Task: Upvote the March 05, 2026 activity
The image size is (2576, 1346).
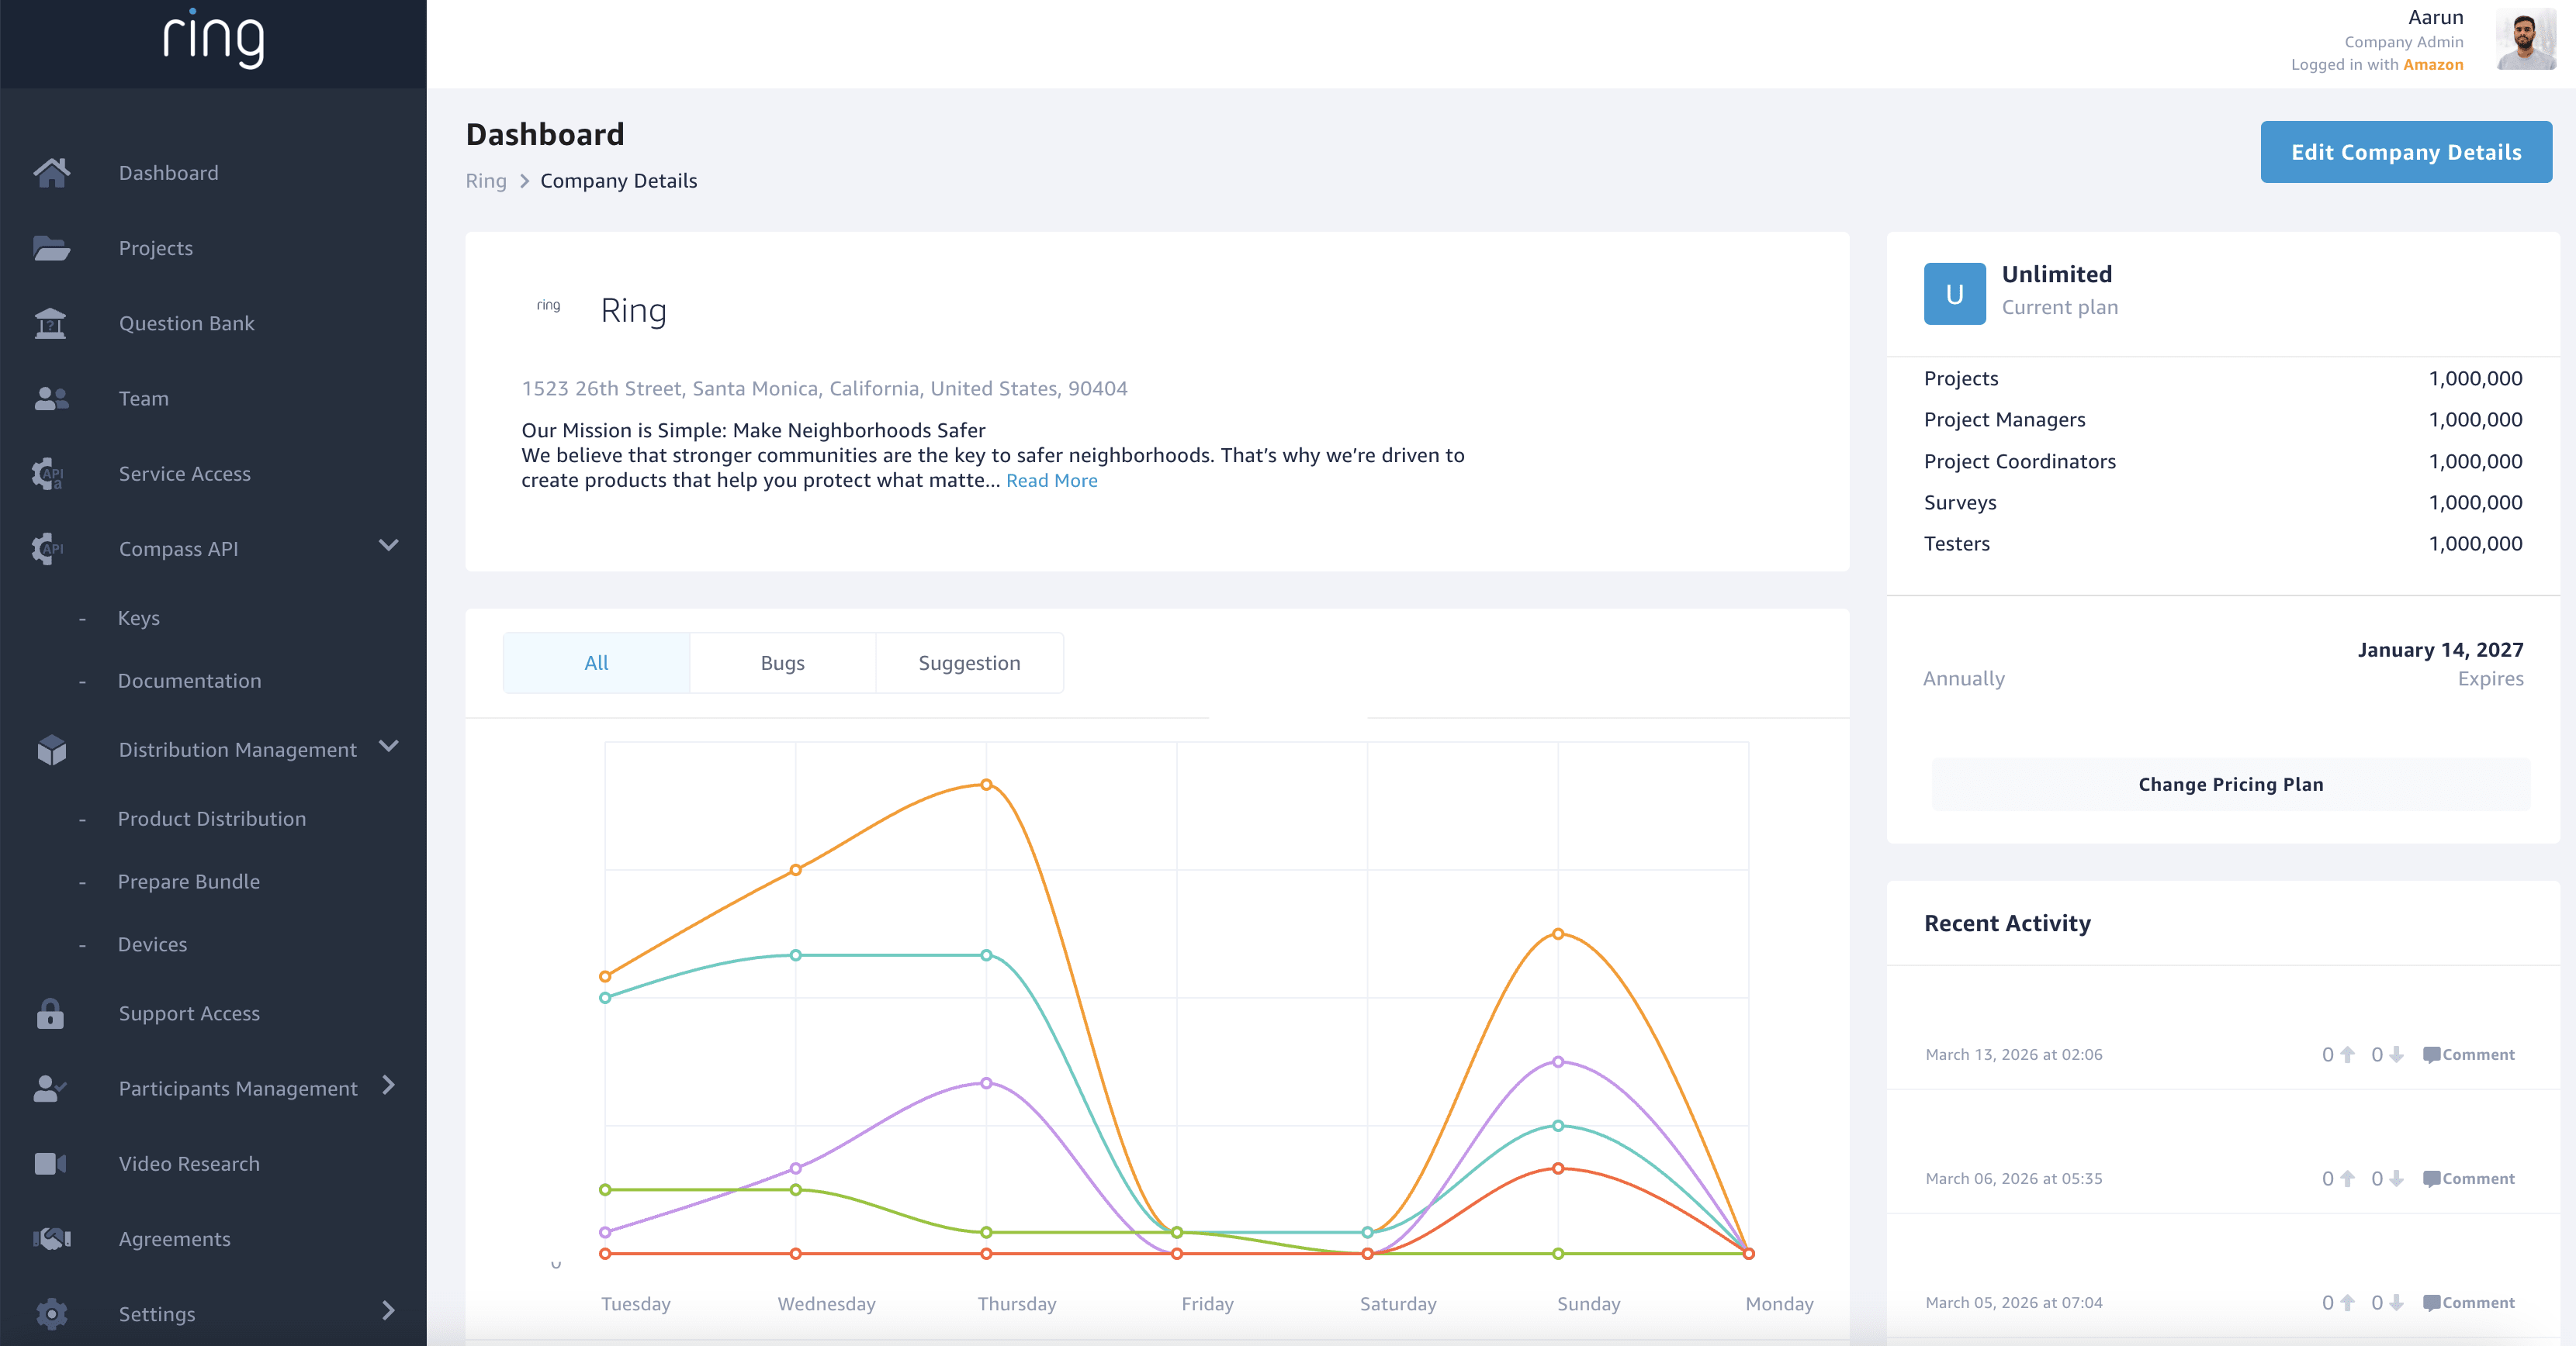Action: 2347,1302
